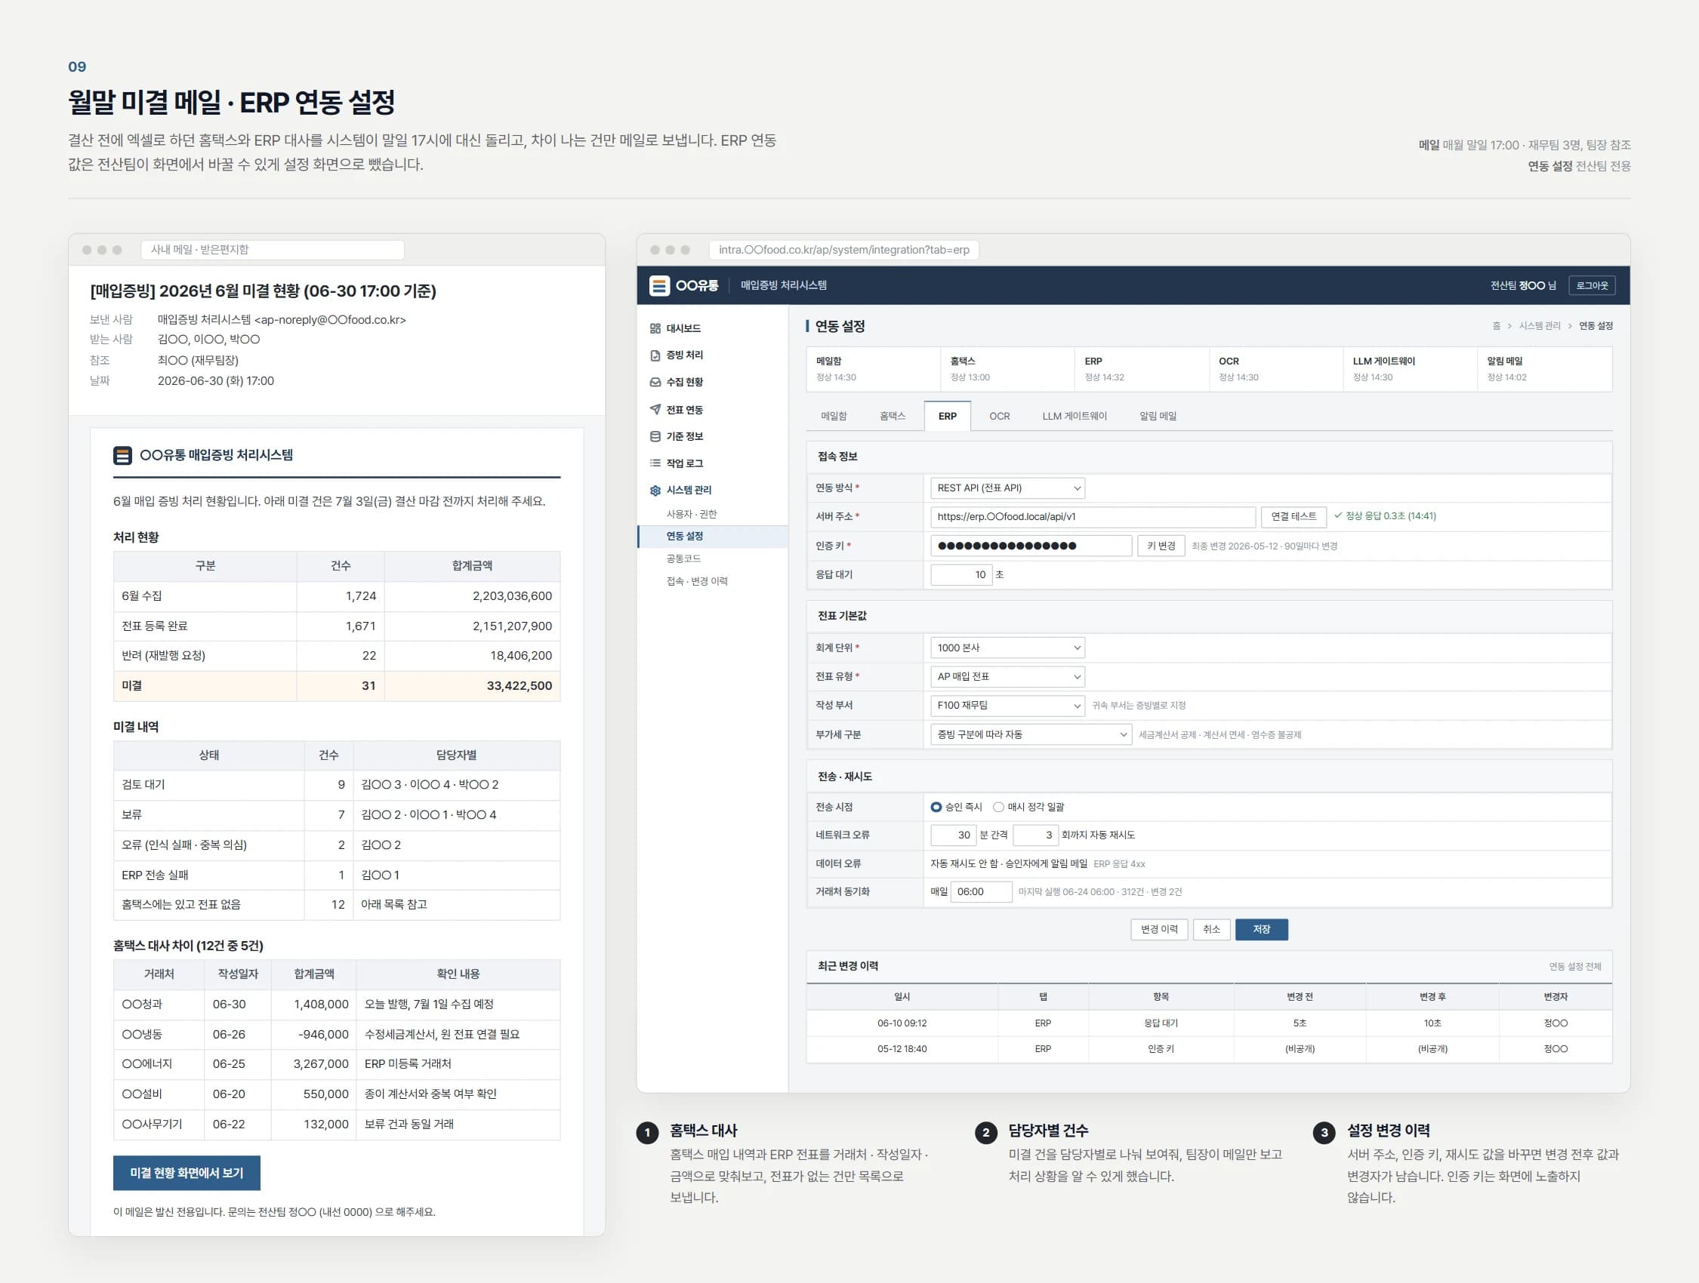
Task: Click the OO유통 logo icon in the header
Action: tap(659, 285)
